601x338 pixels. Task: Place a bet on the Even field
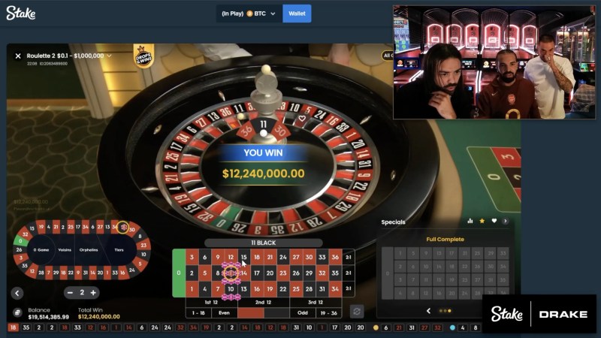(224, 313)
